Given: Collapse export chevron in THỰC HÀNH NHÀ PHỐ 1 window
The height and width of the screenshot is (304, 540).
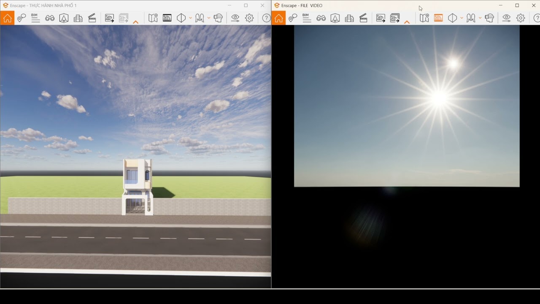Looking at the screenshot, I should tap(135, 22).
